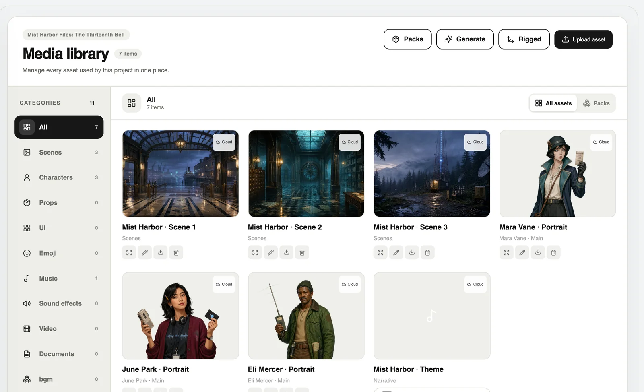Filter by the Characters category
The width and height of the screenshot is (644, 392).
(59, 177)
